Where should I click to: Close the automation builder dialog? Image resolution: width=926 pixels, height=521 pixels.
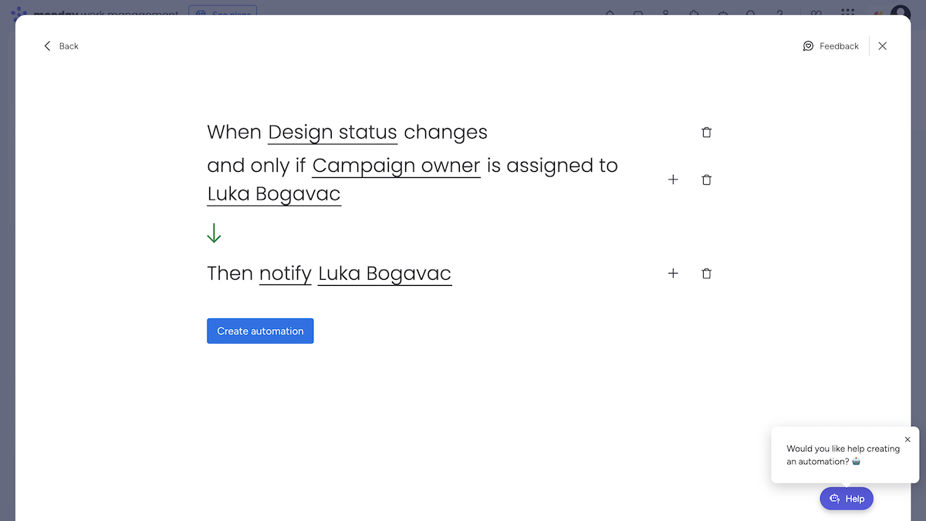tap(882, 46)
